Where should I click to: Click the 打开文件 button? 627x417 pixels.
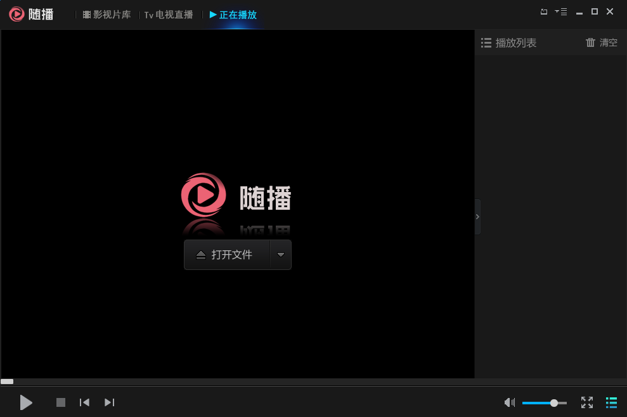(x=227, y=255)
